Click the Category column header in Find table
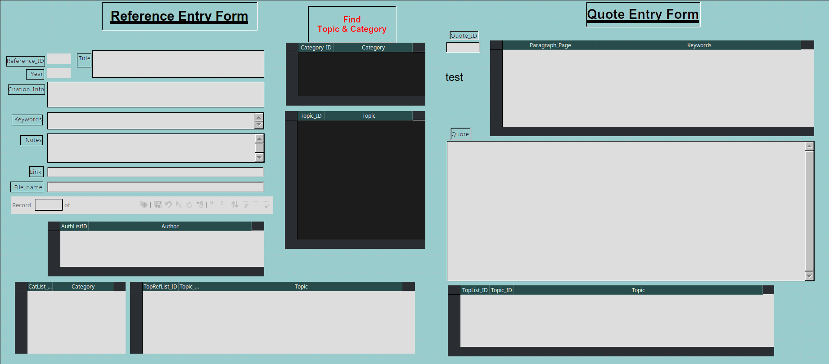The image size is (829, 364). (x=373, y=48)
